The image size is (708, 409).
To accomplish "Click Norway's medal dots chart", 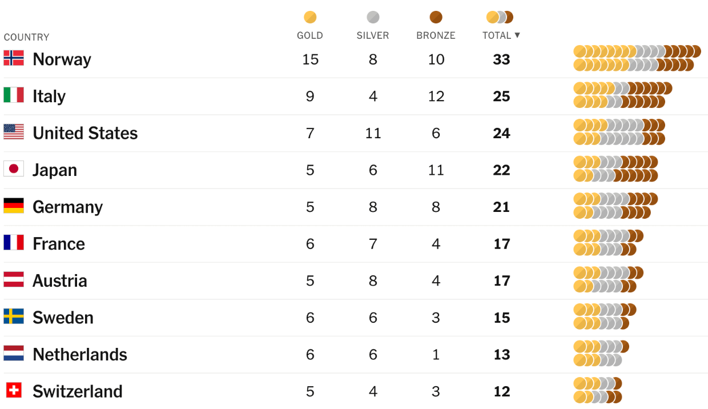I will [637, 58].
